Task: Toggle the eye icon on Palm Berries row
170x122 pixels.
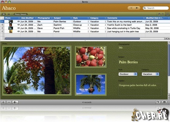Action: pos(19,22)
